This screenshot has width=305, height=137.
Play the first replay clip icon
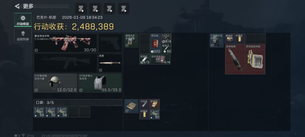[81, 8]
